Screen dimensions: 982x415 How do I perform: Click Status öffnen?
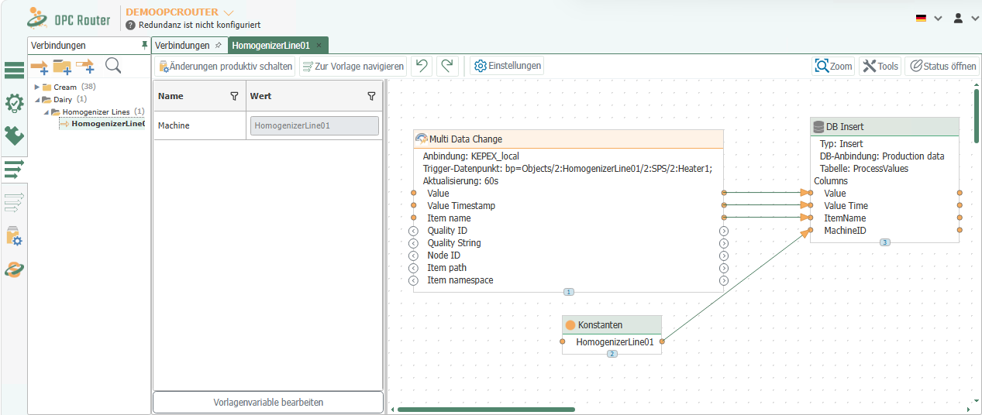(942, 66)
